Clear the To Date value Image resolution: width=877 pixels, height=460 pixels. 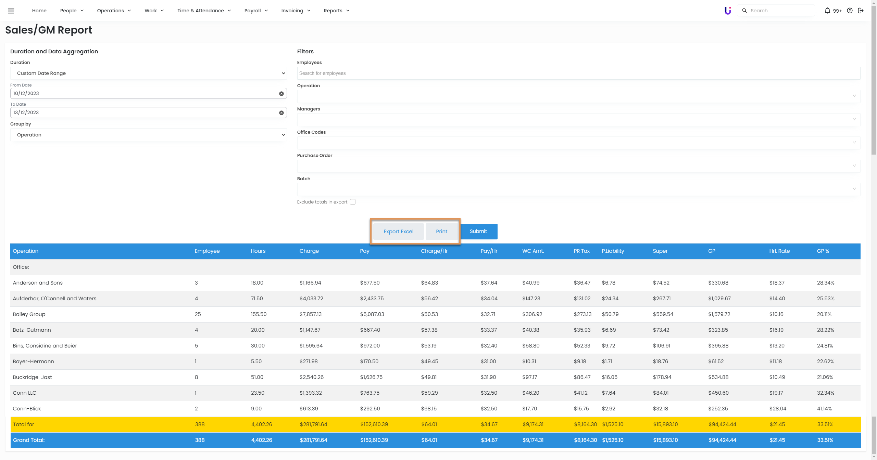click(x=281, y=113)
